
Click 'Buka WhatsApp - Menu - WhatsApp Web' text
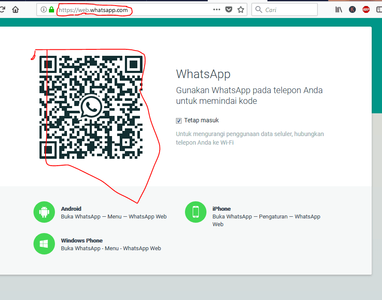pos(111,248)
